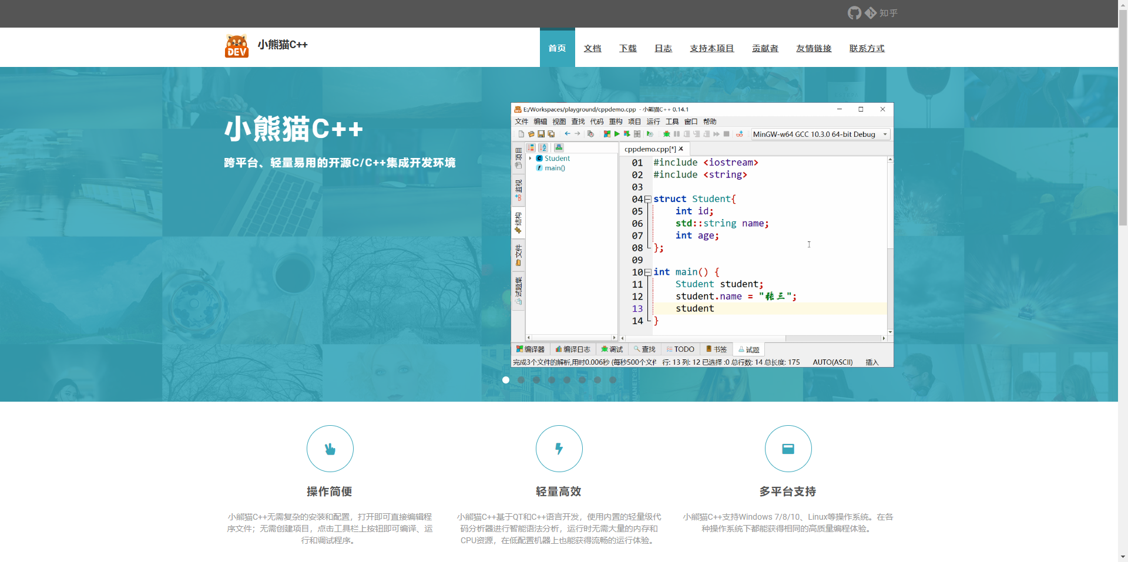Collapse the main() fold marker at line 10
Viewport: 1128px width, 562px height.
point(647,272)
